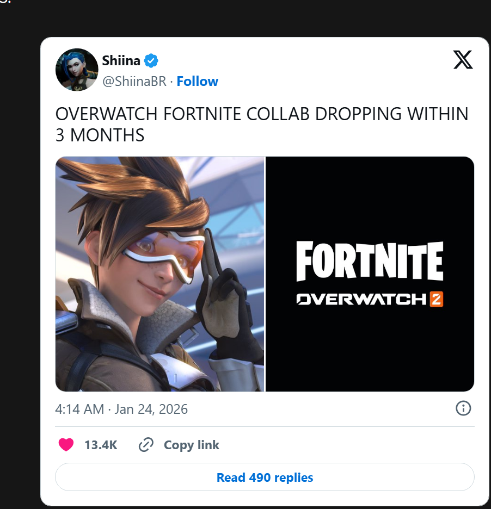491x509 pixels.
Task: Click the 13.4K likes count
Action: [x=101, y=445]
